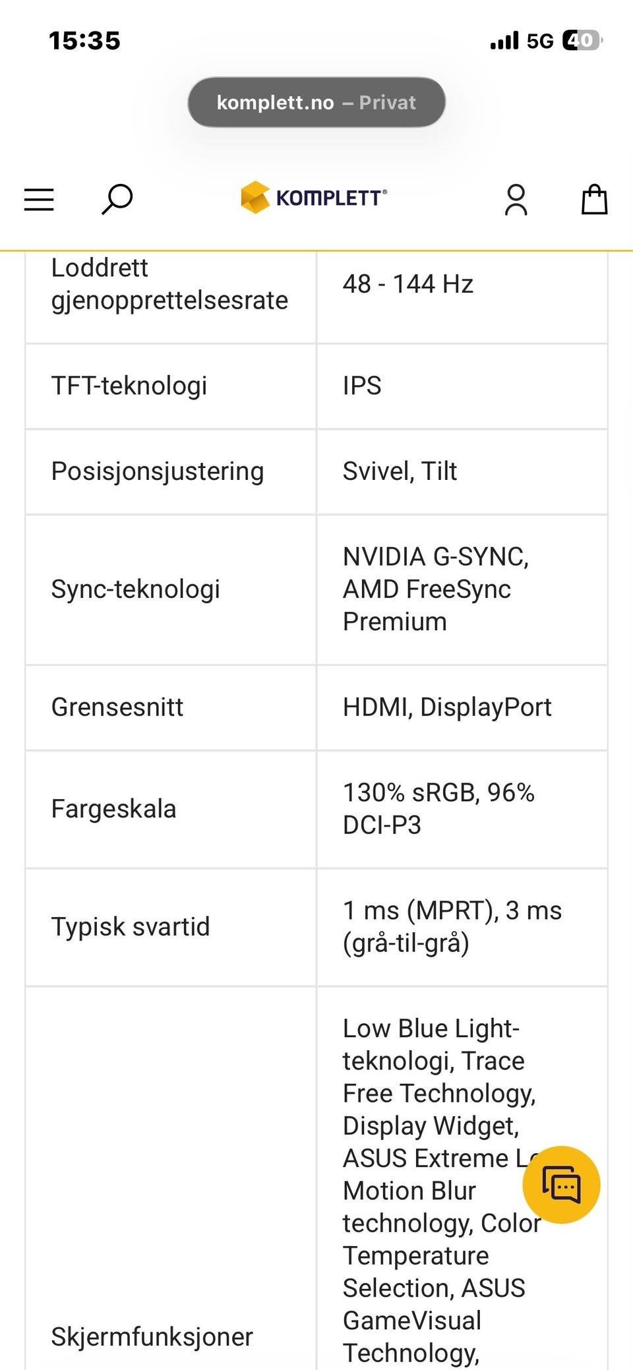Tap the search magnifier icon
The width and height of the screenshot is (633, 1370).
(117, 199)
